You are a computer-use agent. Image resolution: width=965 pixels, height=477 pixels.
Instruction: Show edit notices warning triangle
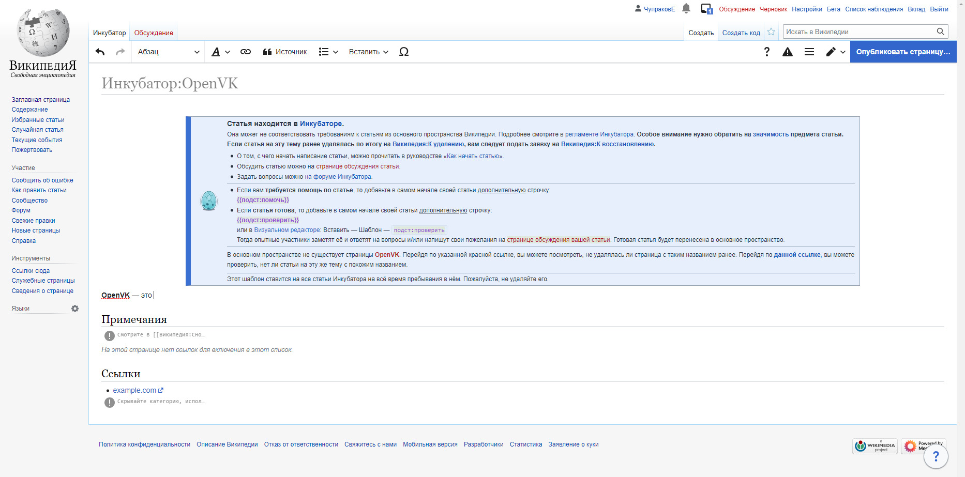tap(787, 52)
